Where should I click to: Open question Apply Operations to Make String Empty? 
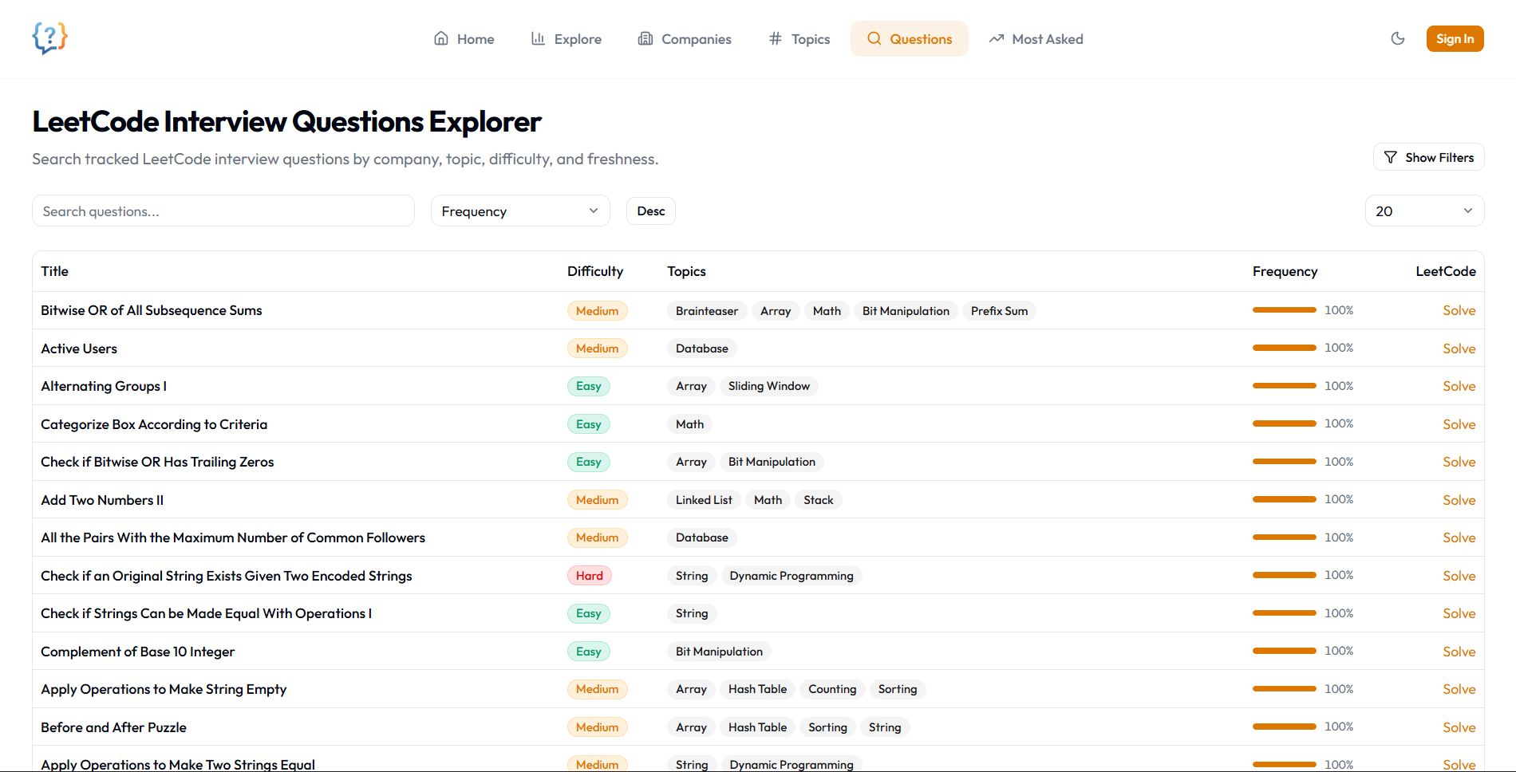[164, 689]
